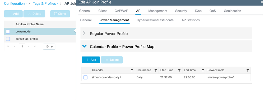The image size is (264, 100).
Task: Click the simran-calendar-daily1 calendar cell
Action: pyautogui.click(x=106, y=78)
